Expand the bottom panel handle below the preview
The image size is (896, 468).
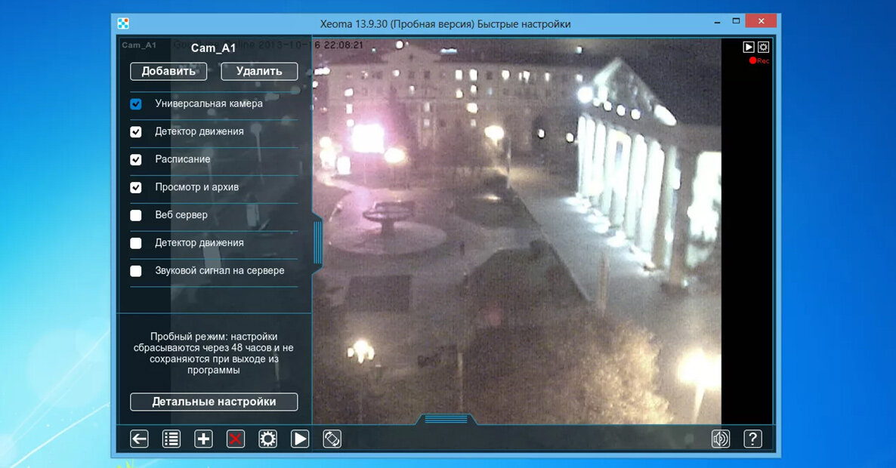[446, 420]
